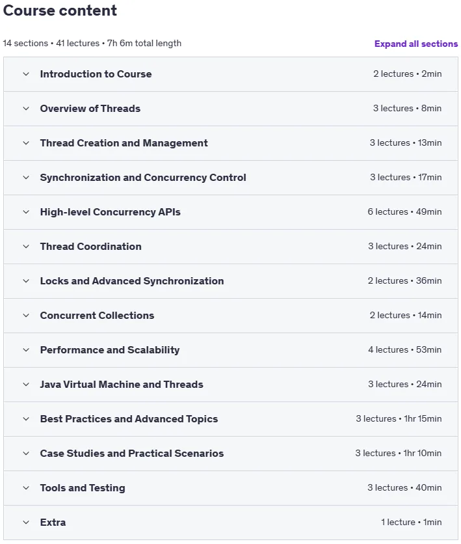Click the '1 lecture • 1min' label
The height and width of the screenshot is (544, 461).
coord(411,522)
